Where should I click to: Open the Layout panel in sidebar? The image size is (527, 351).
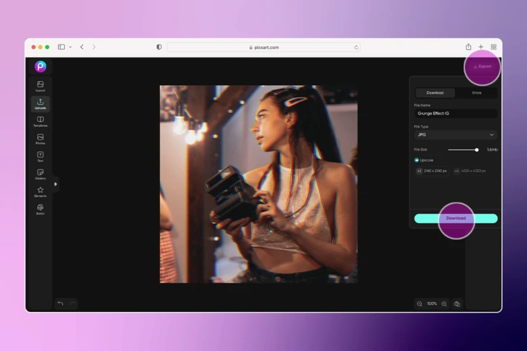pos(41,86)
